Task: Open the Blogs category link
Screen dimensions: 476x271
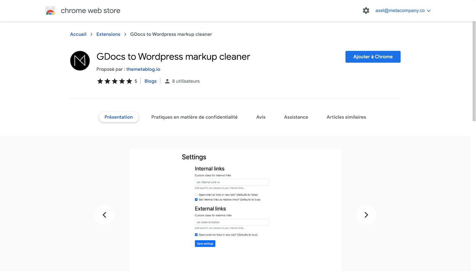Action: (150, 81)
